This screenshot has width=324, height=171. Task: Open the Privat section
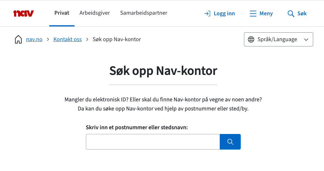click(x=62, y=13)
